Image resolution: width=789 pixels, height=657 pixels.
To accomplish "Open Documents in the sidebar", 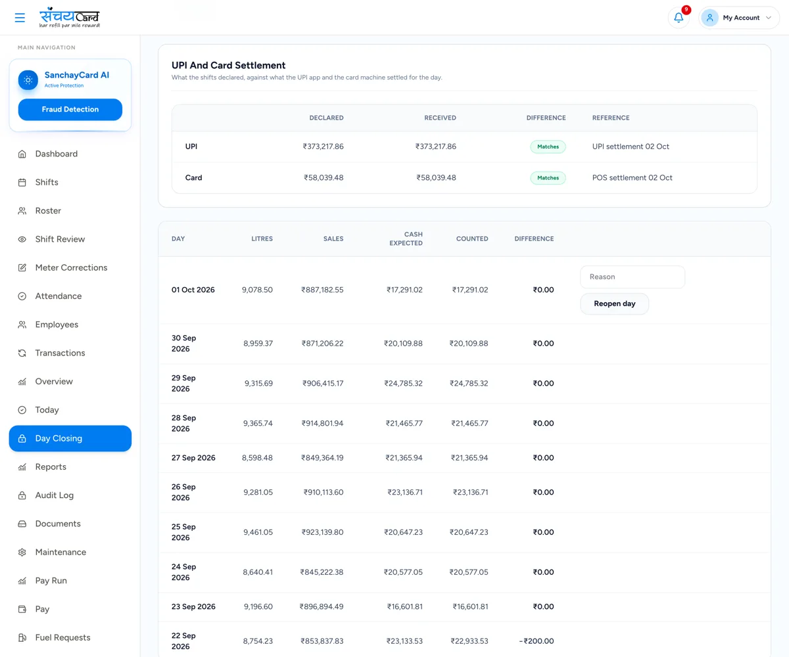I will click(x=70, y=524).
